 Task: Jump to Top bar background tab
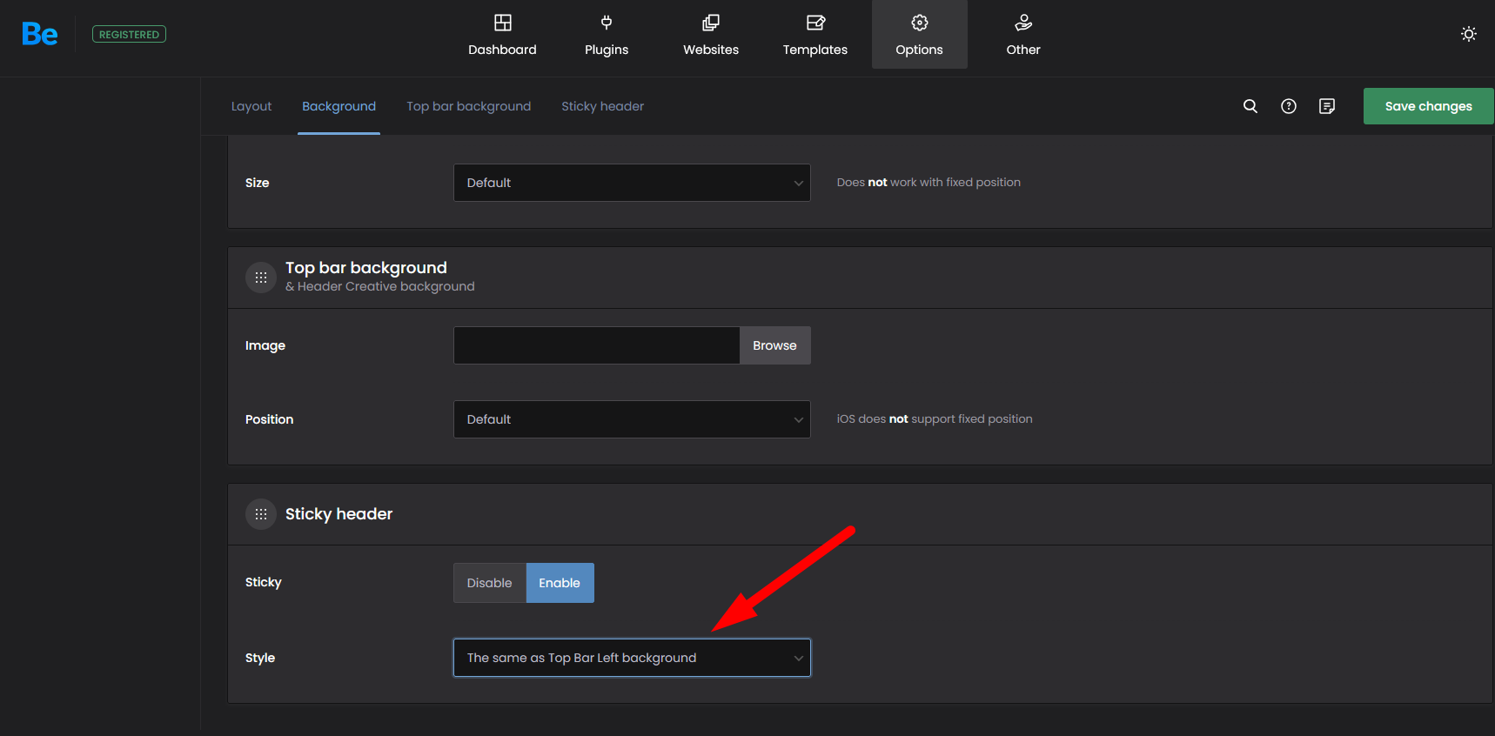coord(468,106)
